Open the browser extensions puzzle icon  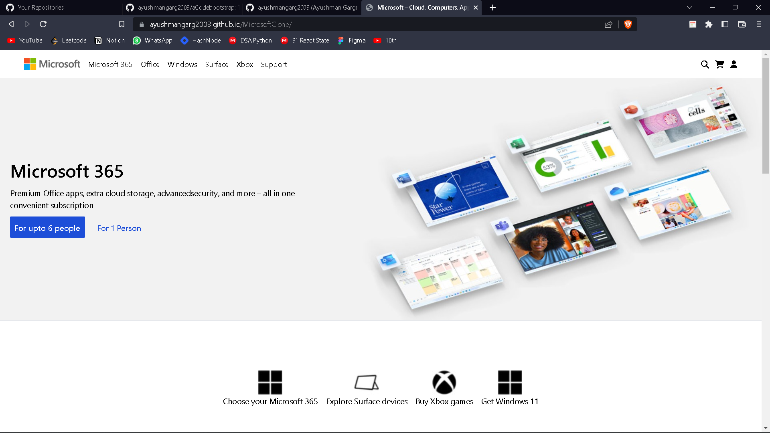709,24
